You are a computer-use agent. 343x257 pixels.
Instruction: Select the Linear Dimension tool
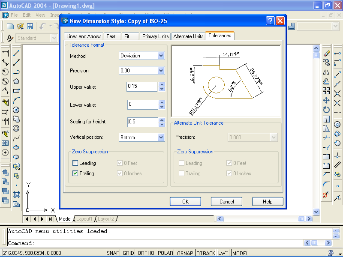coord(5,53)
